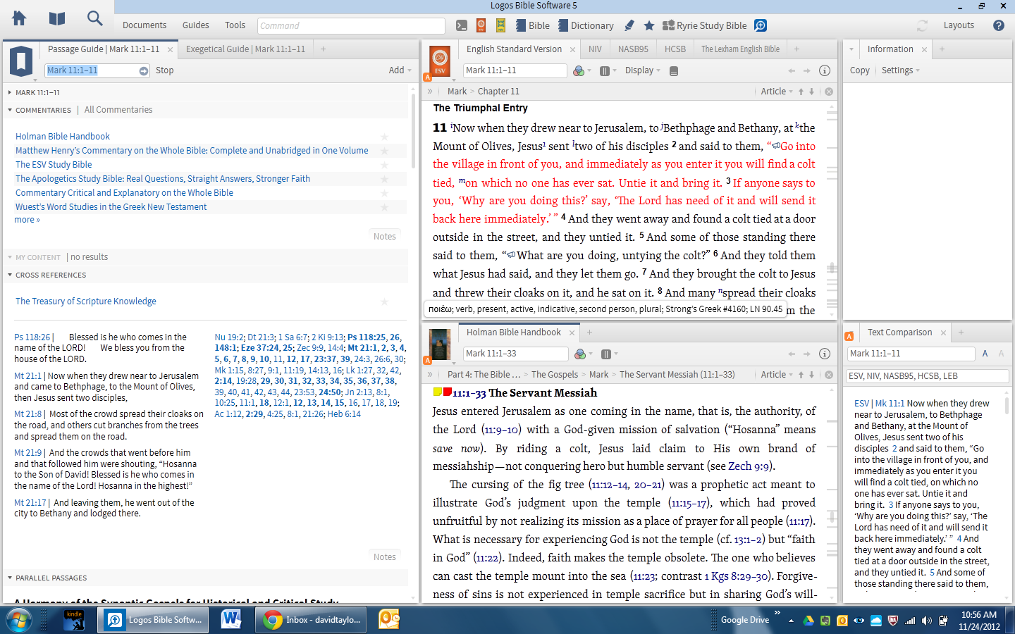Open parallel resources dropdown in ESV panel
This screenshot has height=634, width=1015.
tap(608, 70)
